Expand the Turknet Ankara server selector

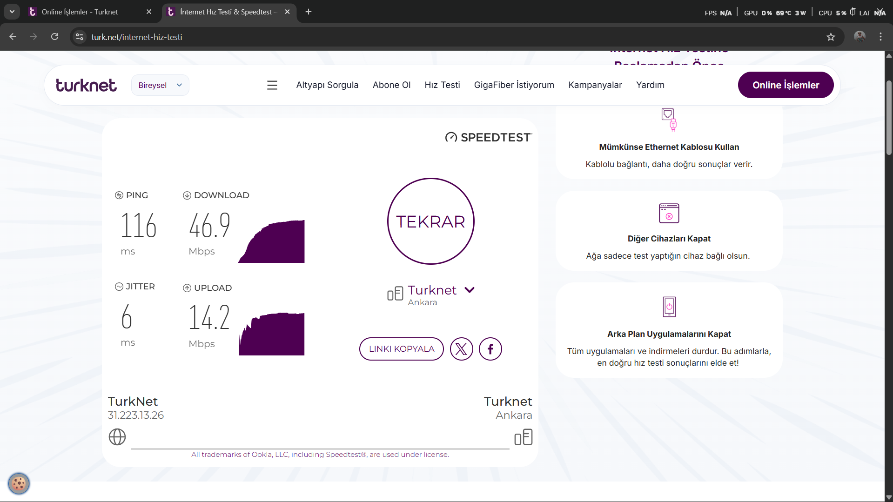click(470, 290)
